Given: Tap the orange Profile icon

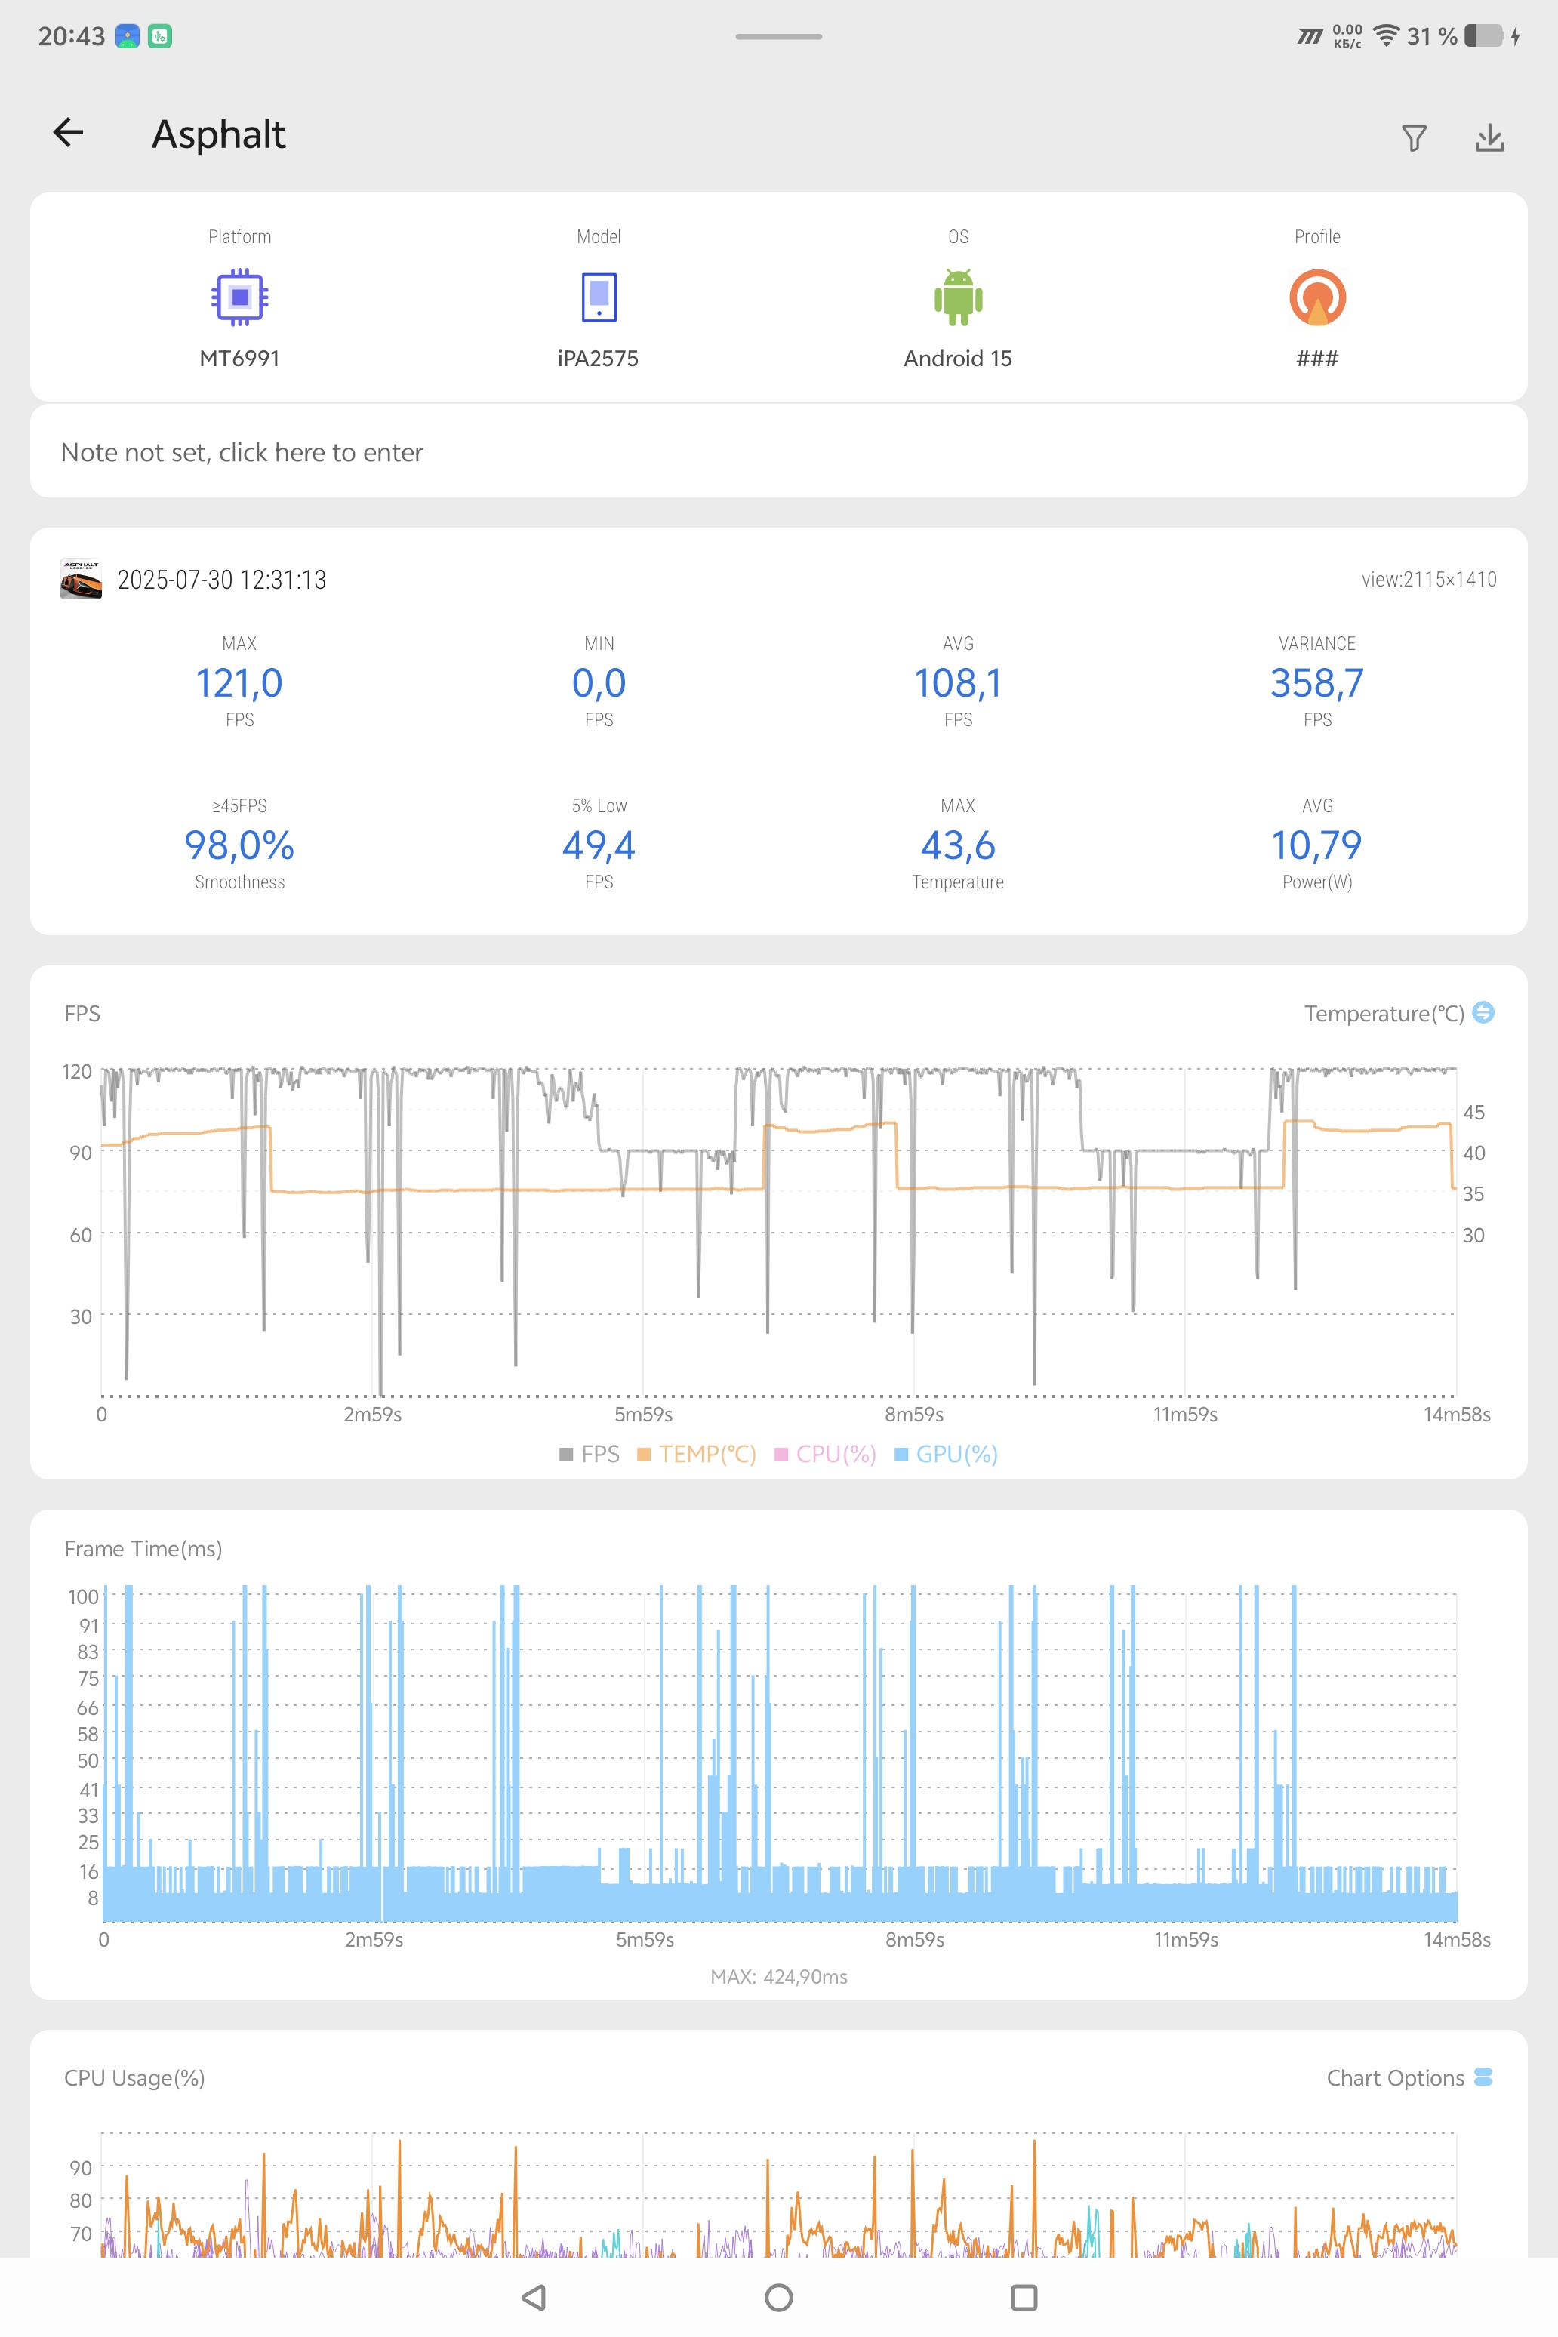Looking at the screenshot, I should (1317, 297).
